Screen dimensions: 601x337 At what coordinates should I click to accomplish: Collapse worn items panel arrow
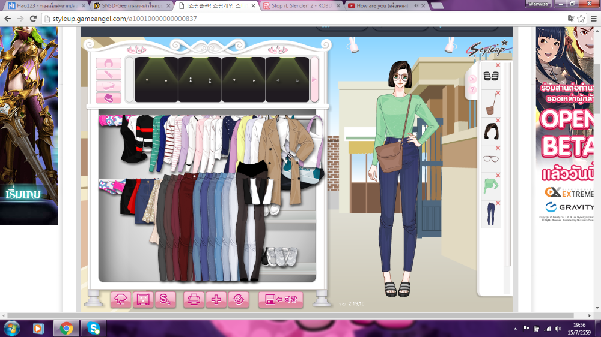[472, 79]
